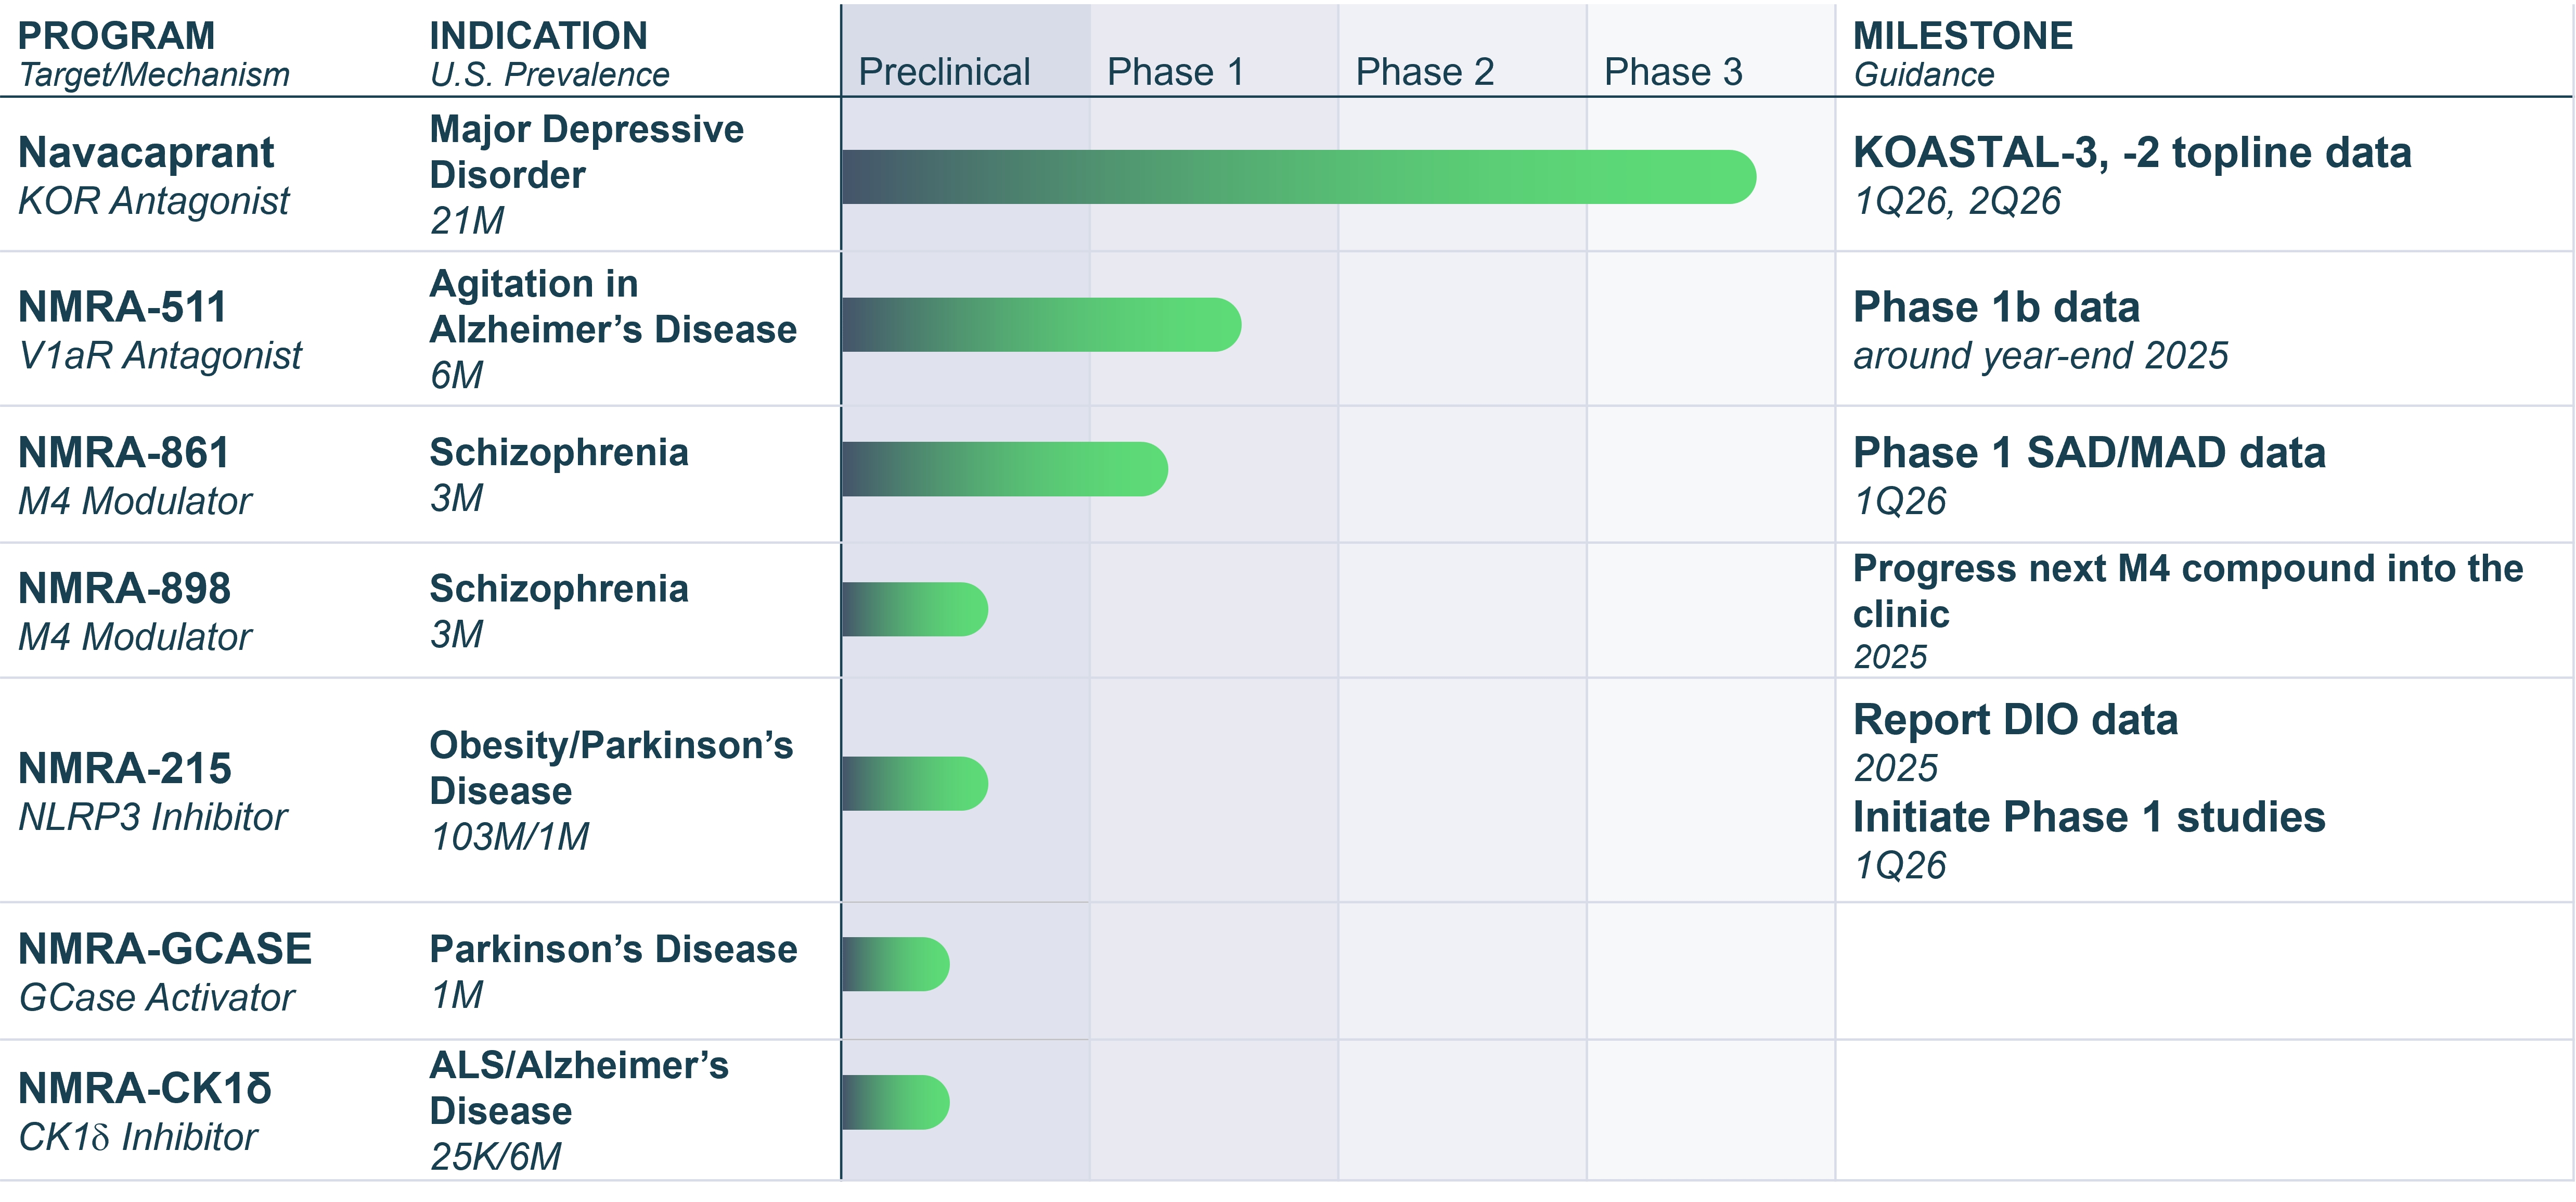
Task: Click the NMRA-511 green progress bar
Action: tap(1040, 325)
